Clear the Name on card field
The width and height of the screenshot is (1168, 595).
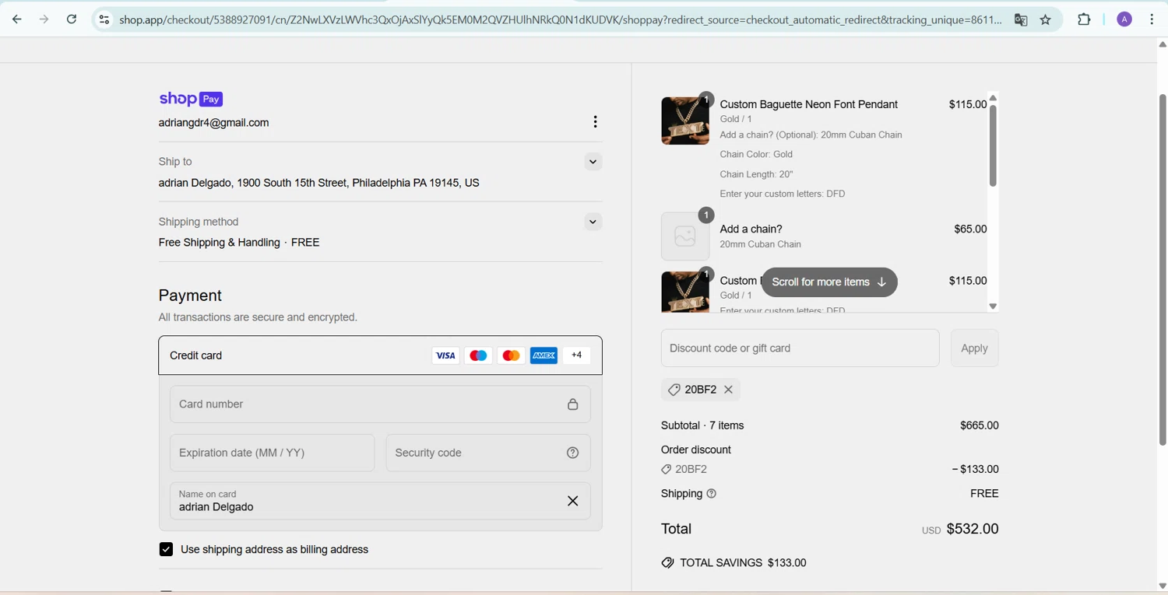(573, 501)
